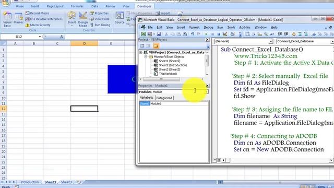This screenshot has width=334, height=188.
Task: Open Macro Security settings
Action: tap(38, 25)
